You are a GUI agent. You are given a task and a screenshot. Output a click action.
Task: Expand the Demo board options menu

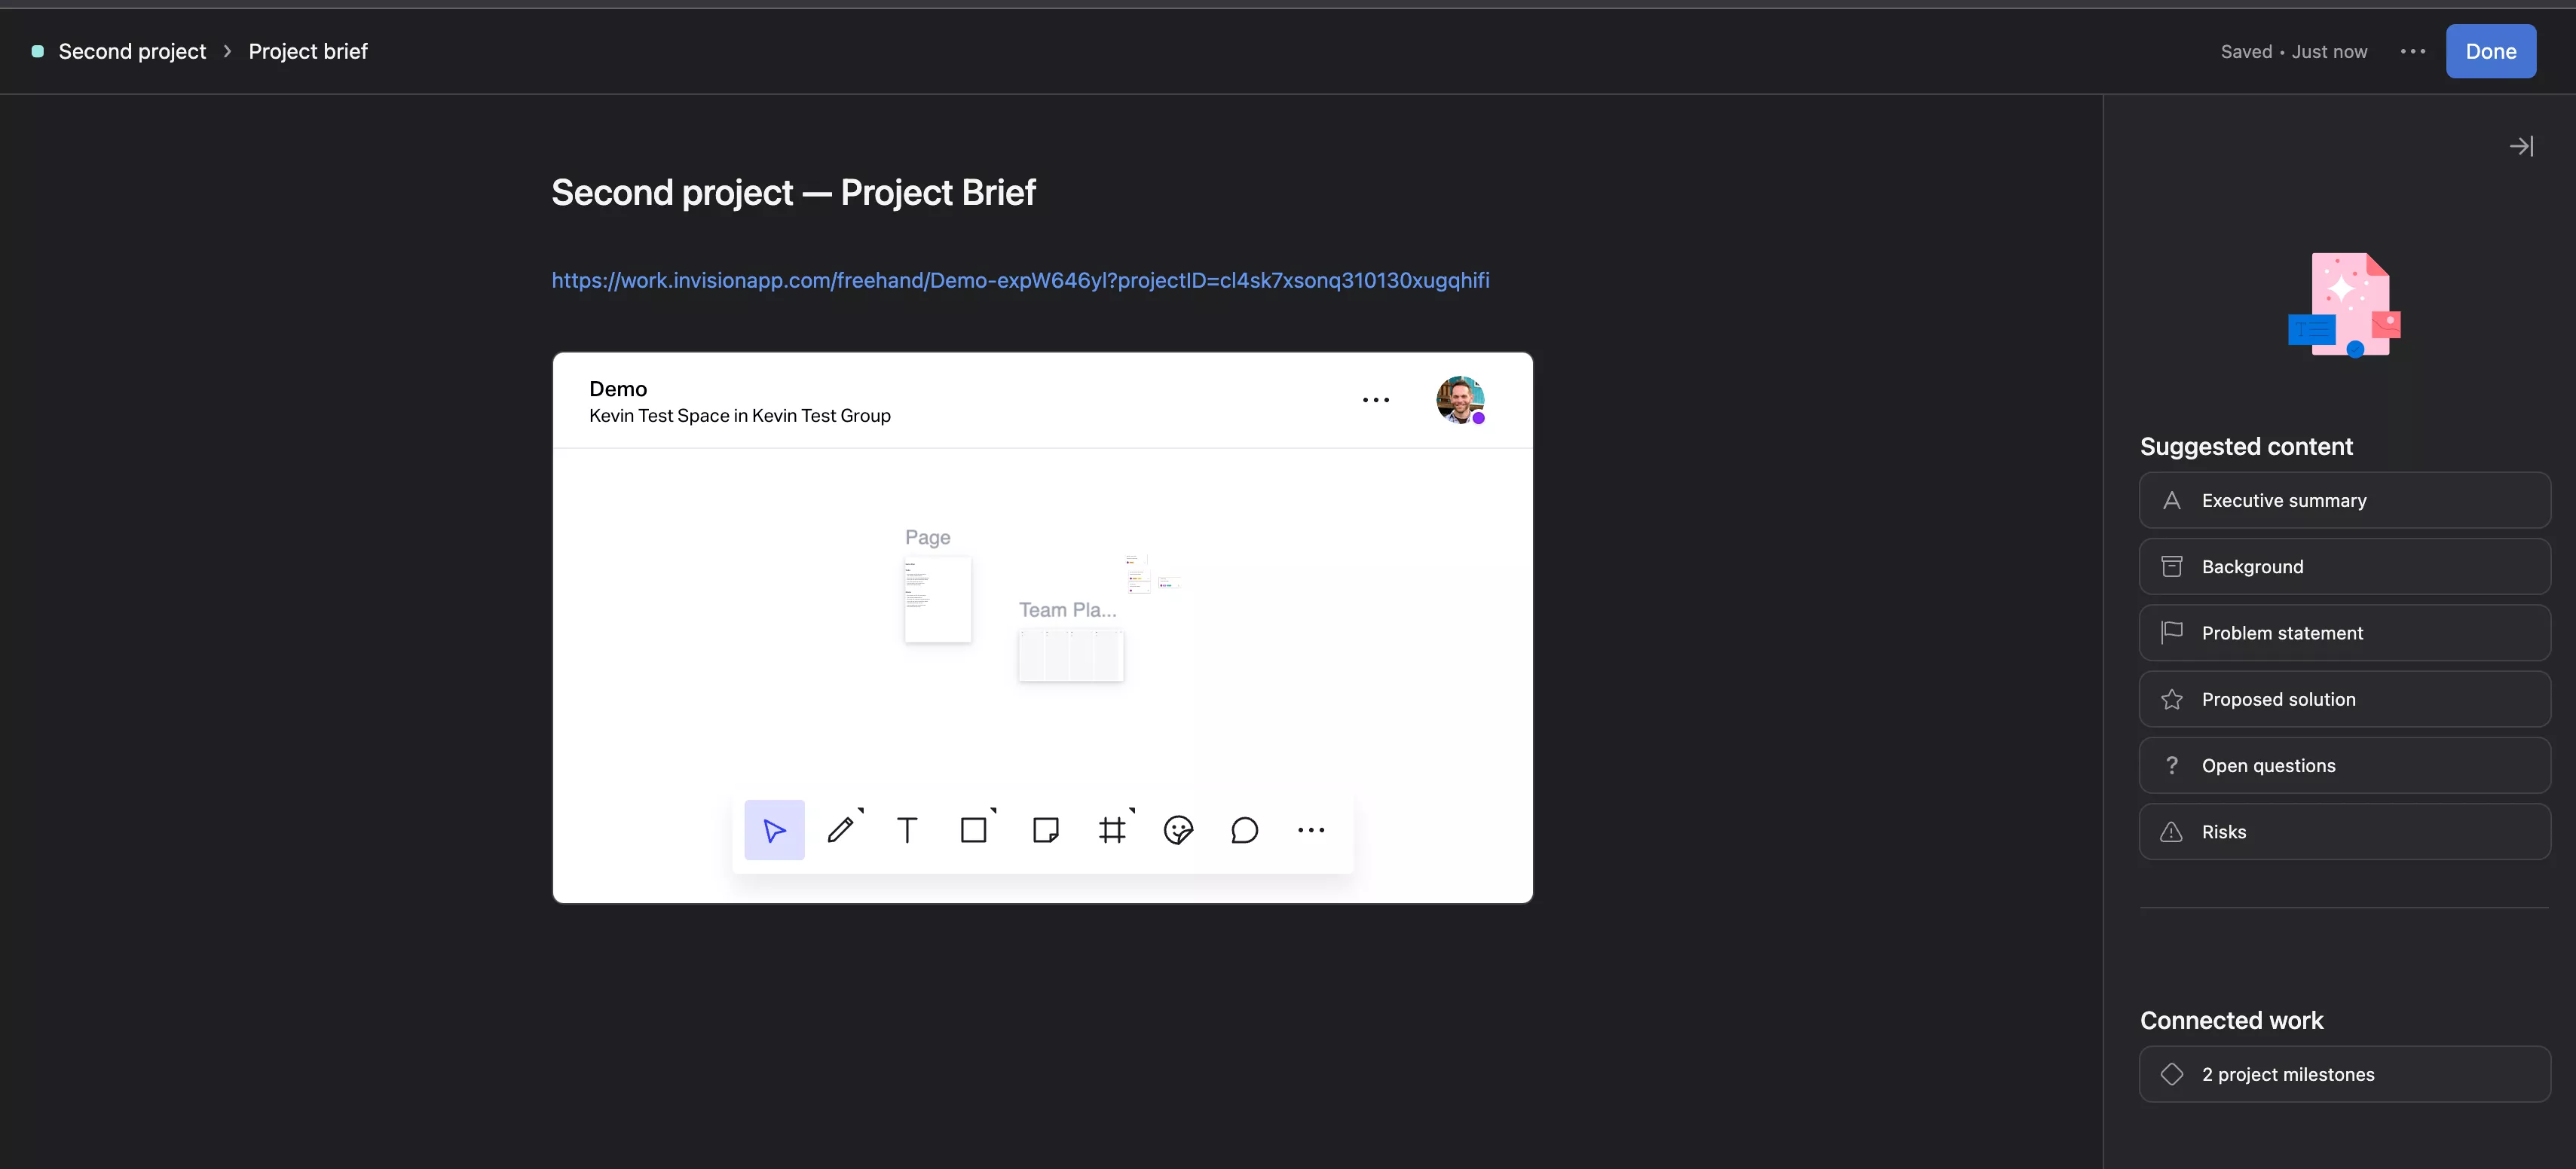tap(1375, 399)
